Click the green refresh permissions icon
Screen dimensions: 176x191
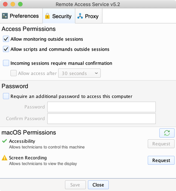(167, 133)
